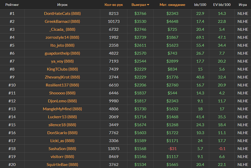251x168 pixels.
Task: Open ZhevanyjKrot (888) player details
Action: pos(62,77)
